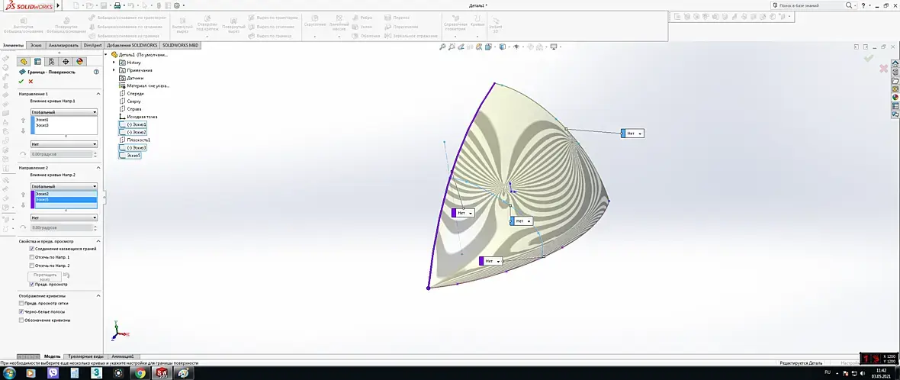Open help for Граница-Поверхность panel
This screenshot has height=380, width=900.
point(96,72)
